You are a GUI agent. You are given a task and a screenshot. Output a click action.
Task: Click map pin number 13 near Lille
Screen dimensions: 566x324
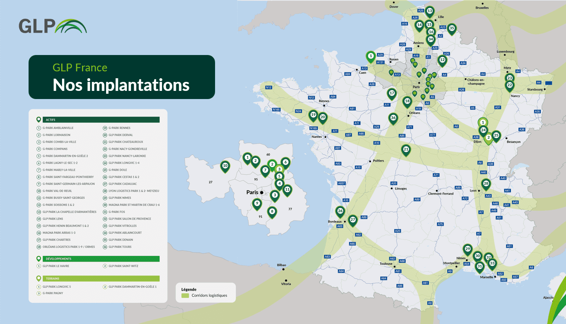tap(429, 11)
